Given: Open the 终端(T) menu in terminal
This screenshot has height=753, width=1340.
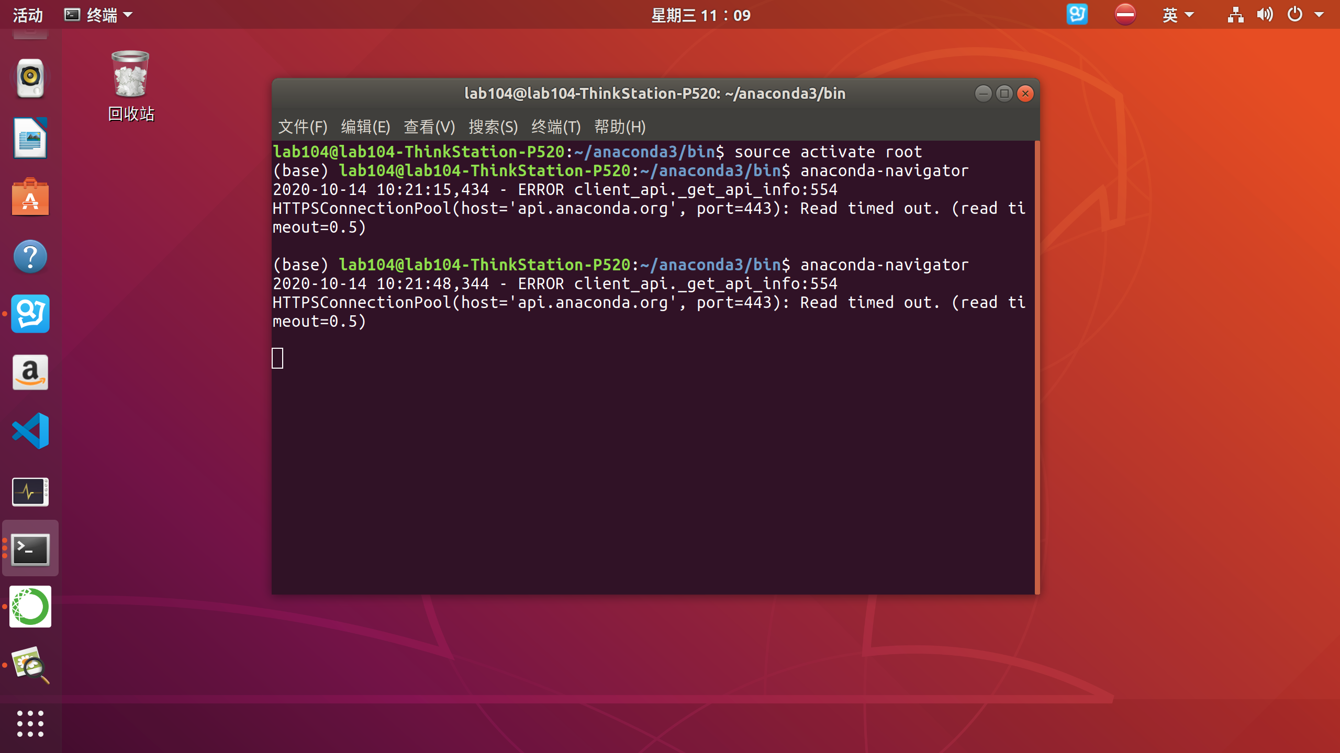Looking at the screenshot, I should click(x=556, y=127).
